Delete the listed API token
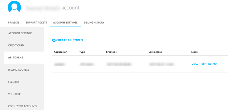 pos(212,64)
